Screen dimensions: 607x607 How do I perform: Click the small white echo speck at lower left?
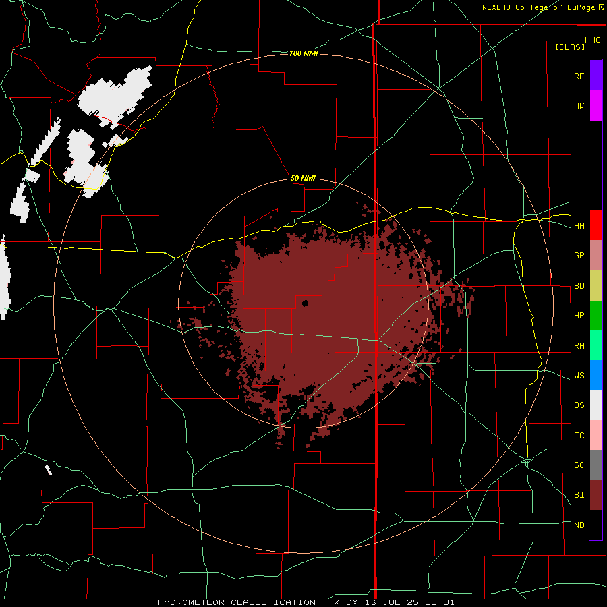[48, 470]
